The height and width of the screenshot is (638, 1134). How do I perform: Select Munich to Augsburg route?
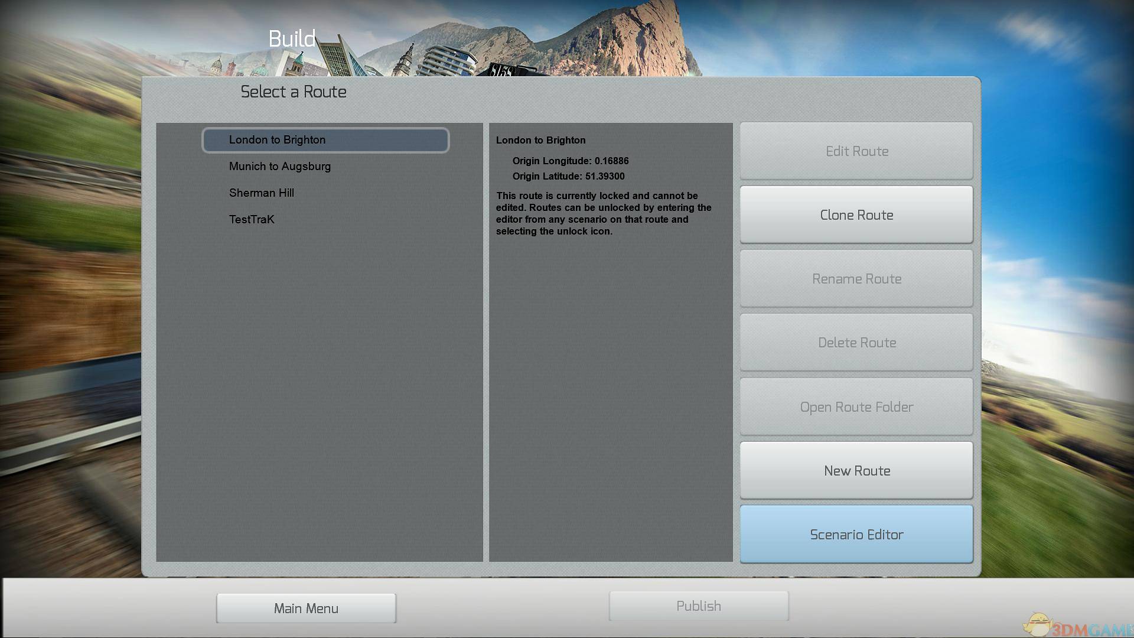tap(280, 167)
